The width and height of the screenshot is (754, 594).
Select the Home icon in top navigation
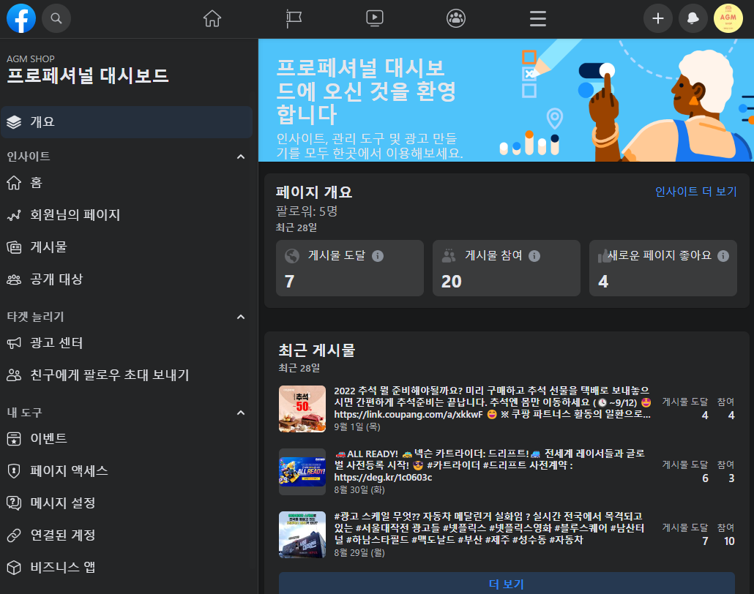pyautogui.click(x=212, y=18)
